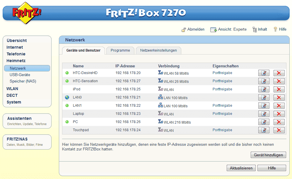The height and width of the screenshot is (179, 292).
Task: Click the green status dot of LAN1
Action: [67, 106]
